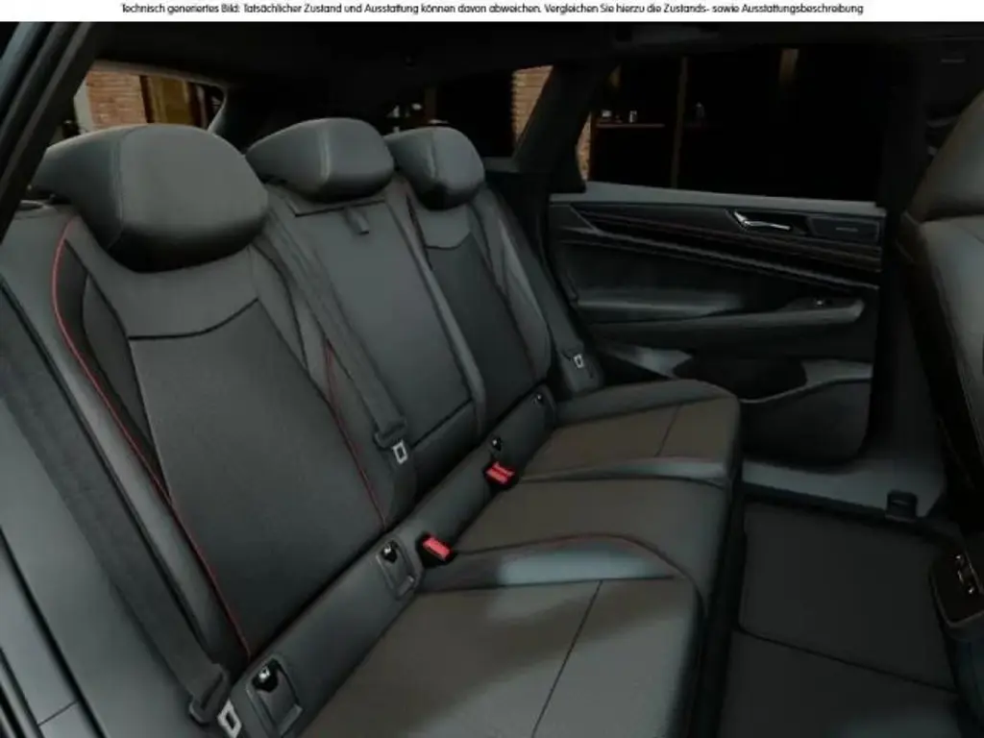The image size is (984, 738).
Task: Click the upper red seatbelt buckle
Action: pos(500,473)
